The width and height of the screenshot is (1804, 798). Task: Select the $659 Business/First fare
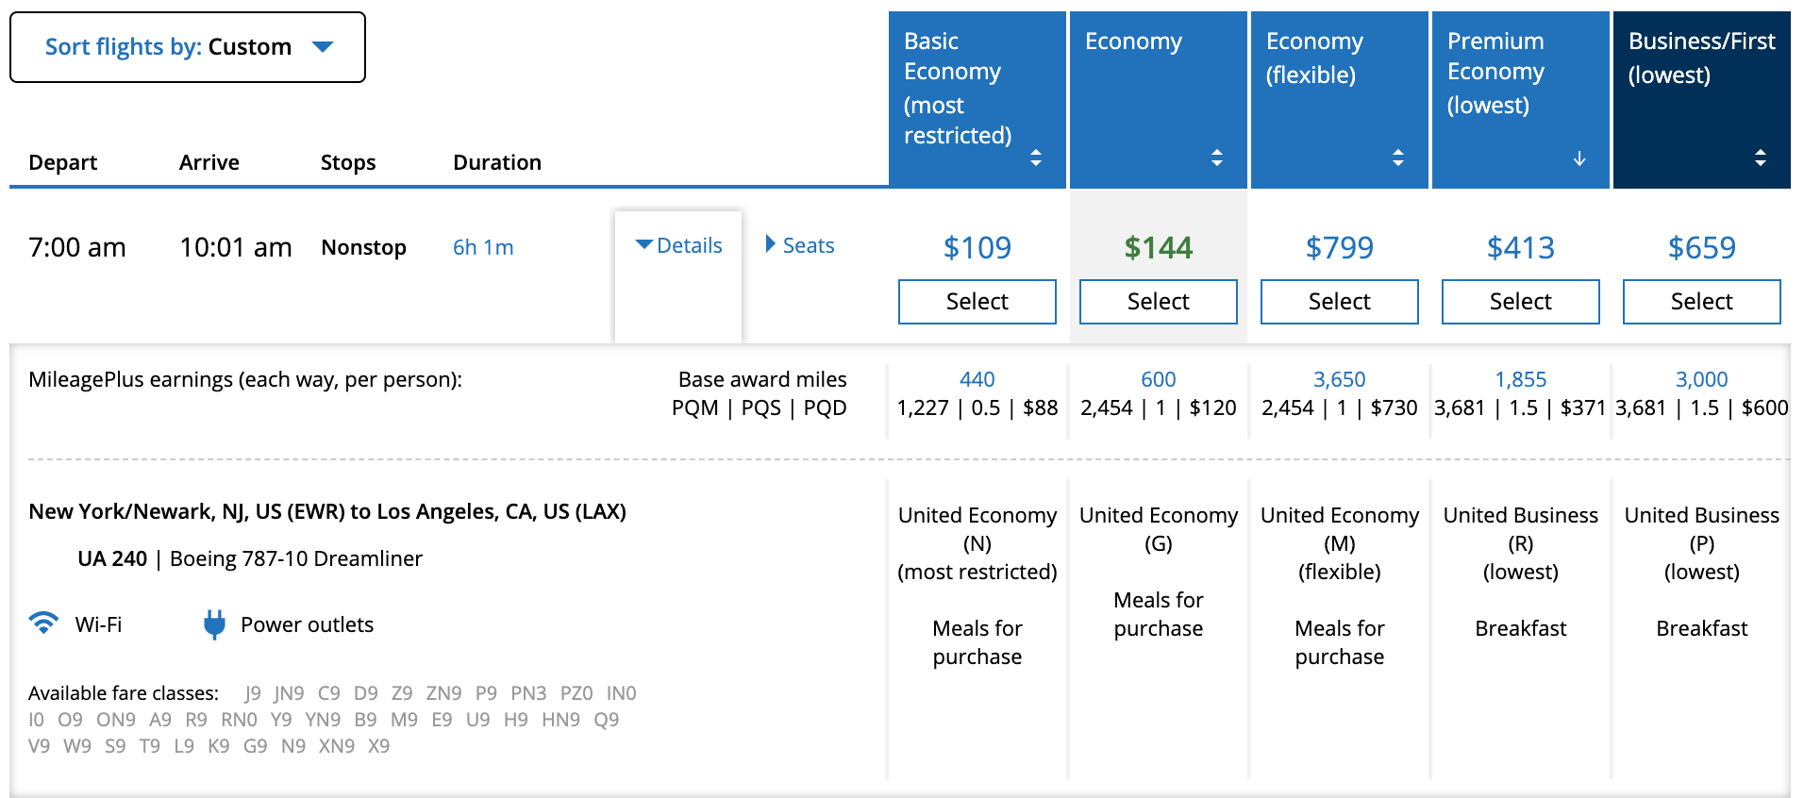1702,302
